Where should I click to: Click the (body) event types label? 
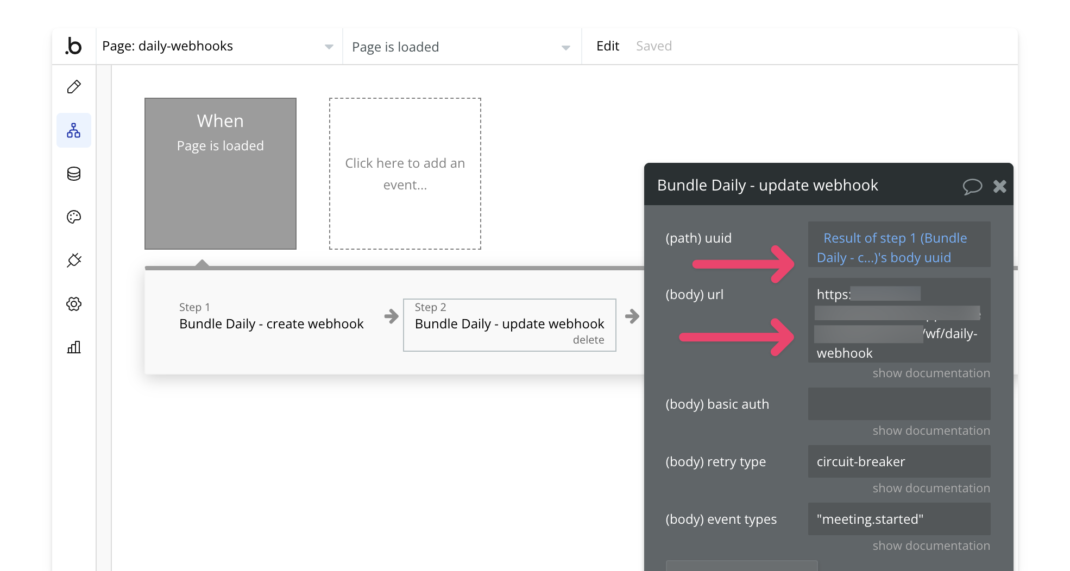point(721,519)
